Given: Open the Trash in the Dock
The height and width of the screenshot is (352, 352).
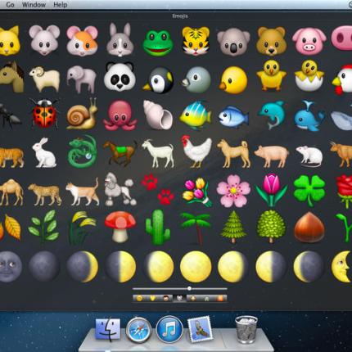Looking at the screenshot, I should [x=246, y=330].
